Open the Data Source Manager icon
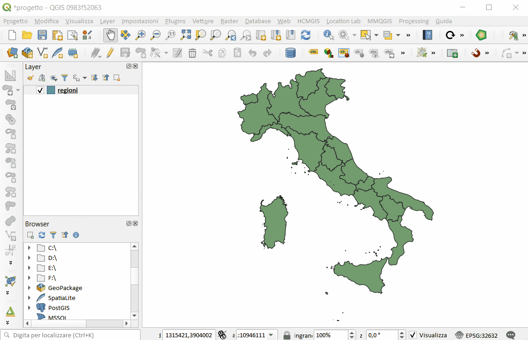Viewport: 528px width, 340px height. (x=12, y=53)
